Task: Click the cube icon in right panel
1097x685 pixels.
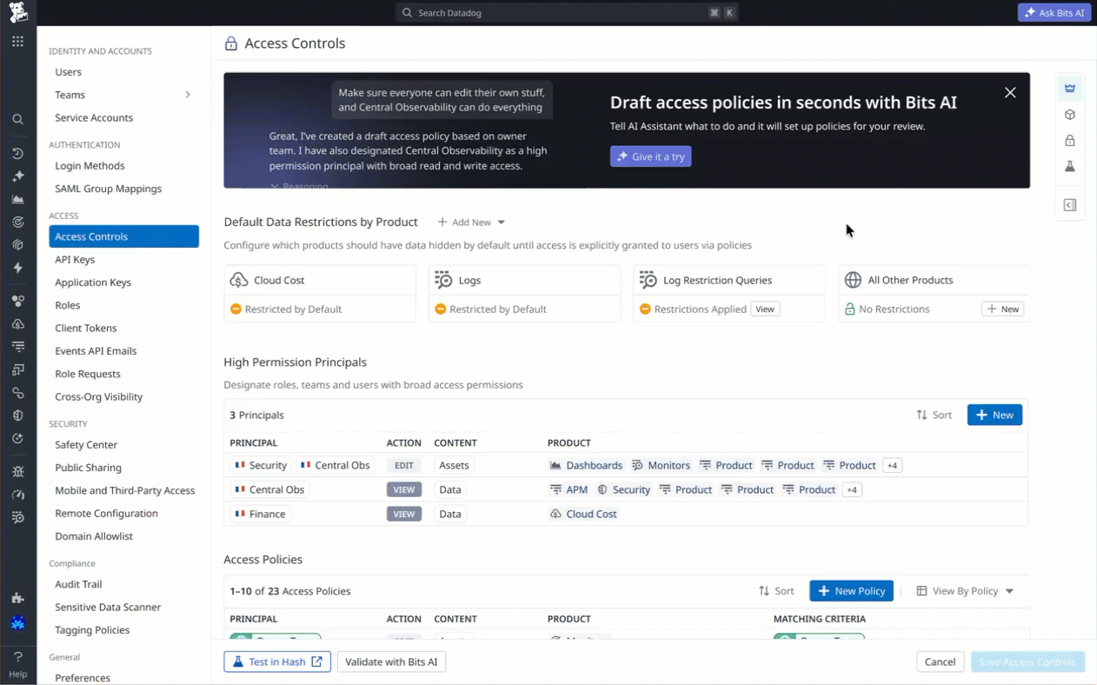Action: point(1070,115)
